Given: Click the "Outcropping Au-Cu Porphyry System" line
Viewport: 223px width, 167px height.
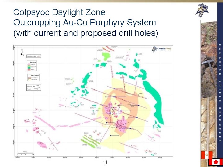Looking at the screenshot, I should 85,23.
